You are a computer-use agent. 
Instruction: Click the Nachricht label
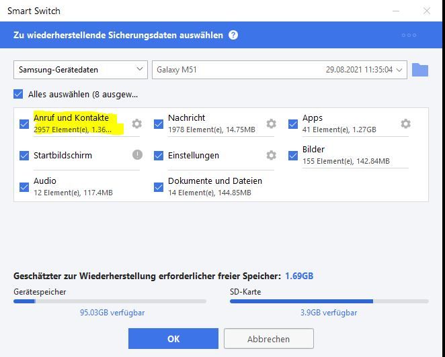pyautogui.click(x=186, y=118)
